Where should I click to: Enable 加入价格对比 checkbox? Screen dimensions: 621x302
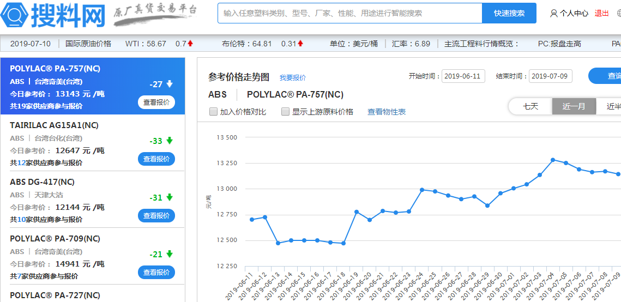[x=214, y=112]
